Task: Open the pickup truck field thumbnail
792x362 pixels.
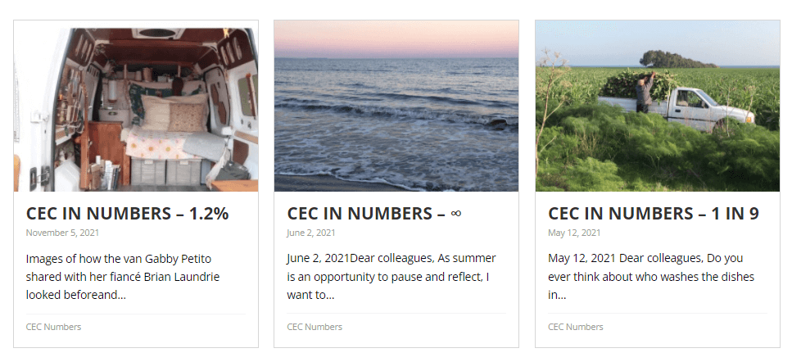Action: 658,106
